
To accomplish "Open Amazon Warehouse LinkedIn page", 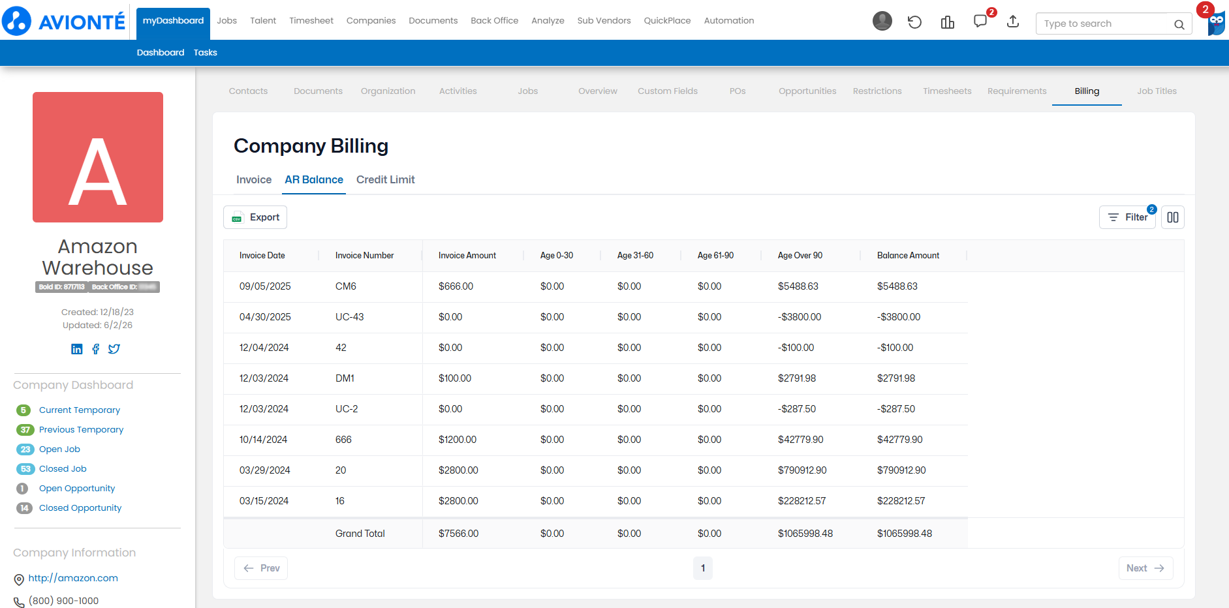I will coord(77,349).
